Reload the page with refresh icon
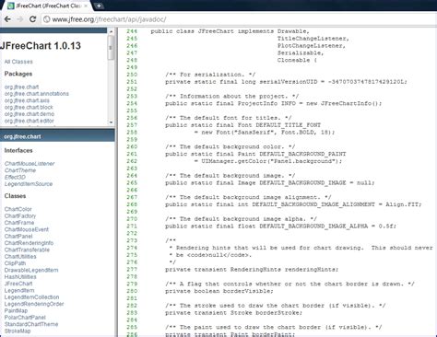 [x=32, y=19]
